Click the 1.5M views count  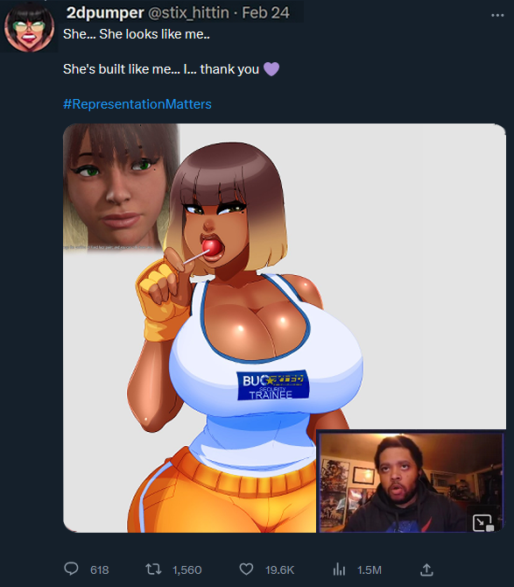[x=370, y=569]
